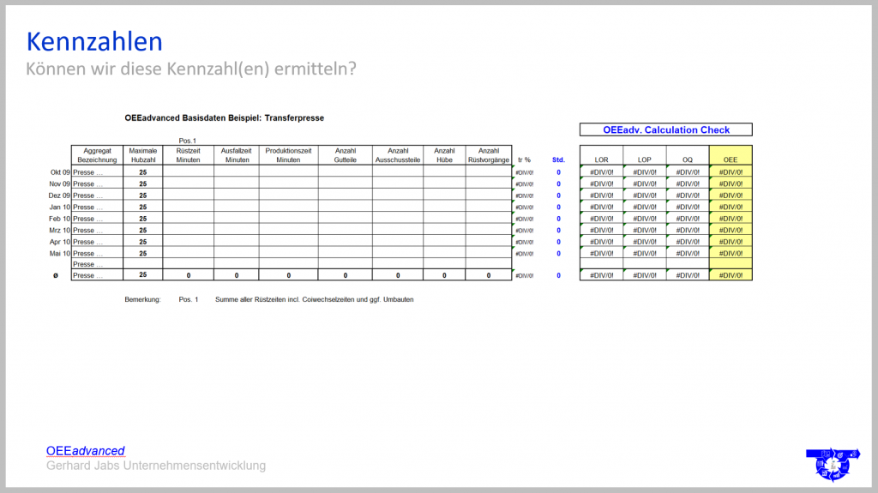
Task: Select the Okt 09 row label
Action: click(59, 172)
